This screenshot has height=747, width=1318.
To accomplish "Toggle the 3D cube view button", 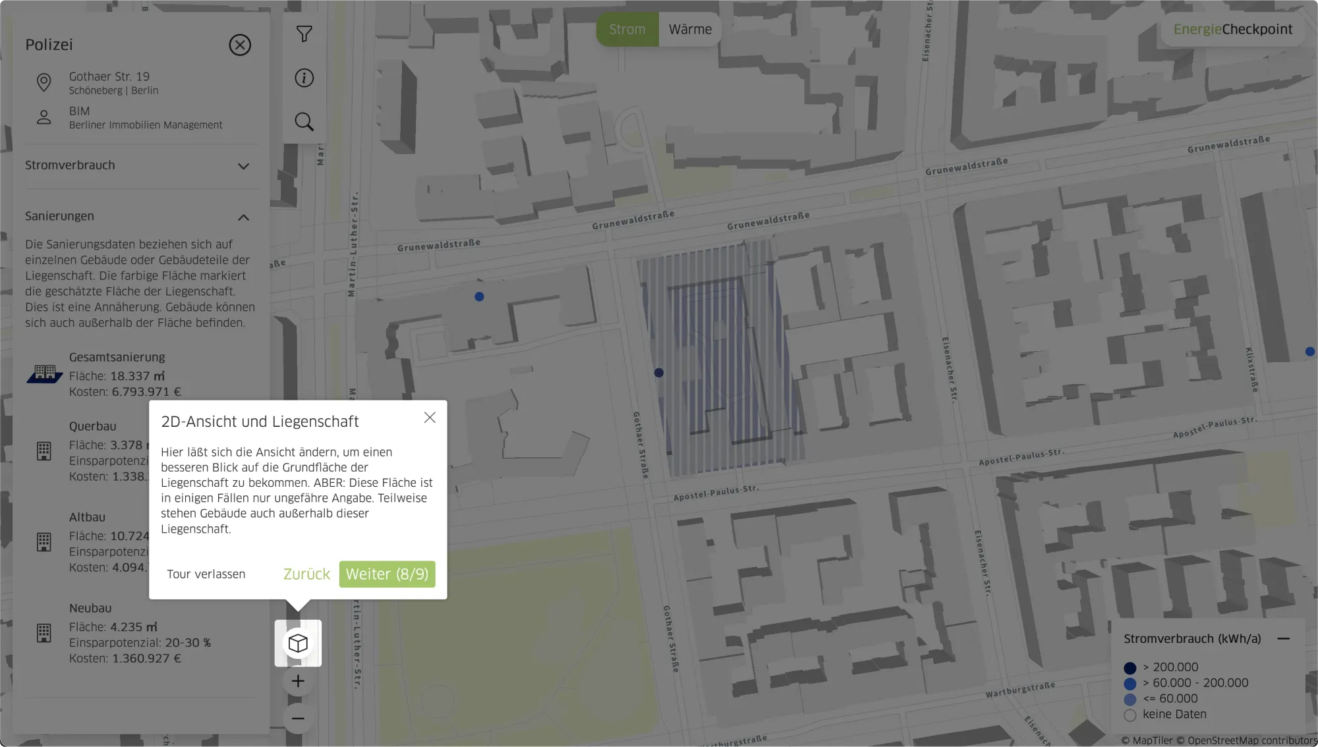I will point(298,643).
